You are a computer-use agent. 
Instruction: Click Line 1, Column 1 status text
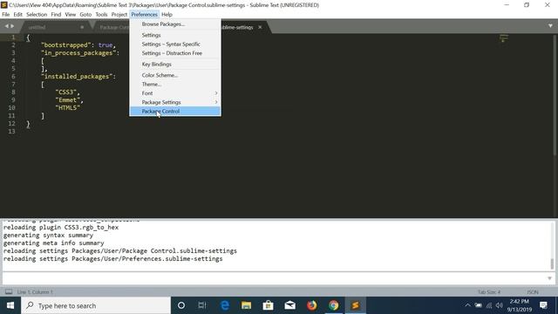[x=35, y=292]
